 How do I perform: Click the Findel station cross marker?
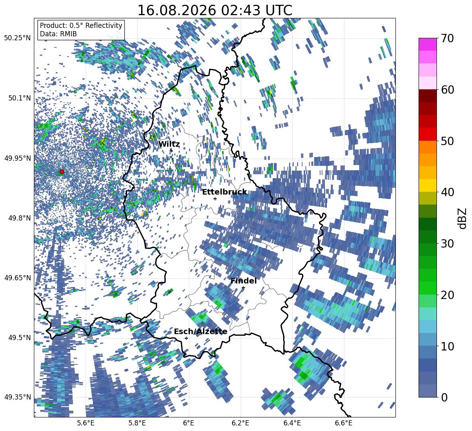coord(243,288)
